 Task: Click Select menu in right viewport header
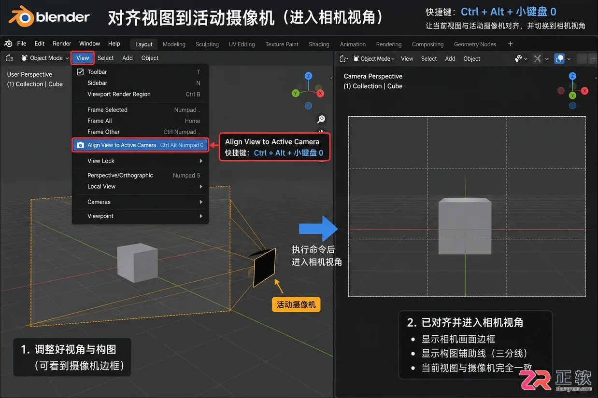[x=429, y=59]
